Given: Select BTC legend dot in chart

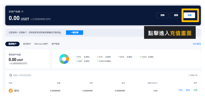Looking at the screenshot, I should tap(76, 57).
